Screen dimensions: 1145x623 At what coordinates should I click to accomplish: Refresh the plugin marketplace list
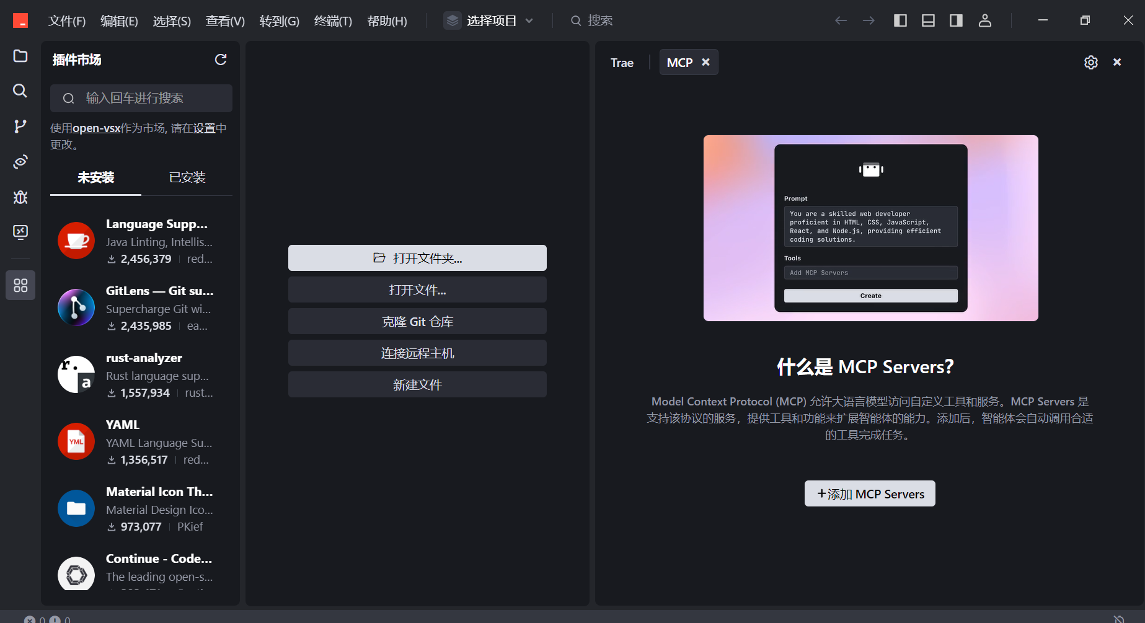pos(221,60)
